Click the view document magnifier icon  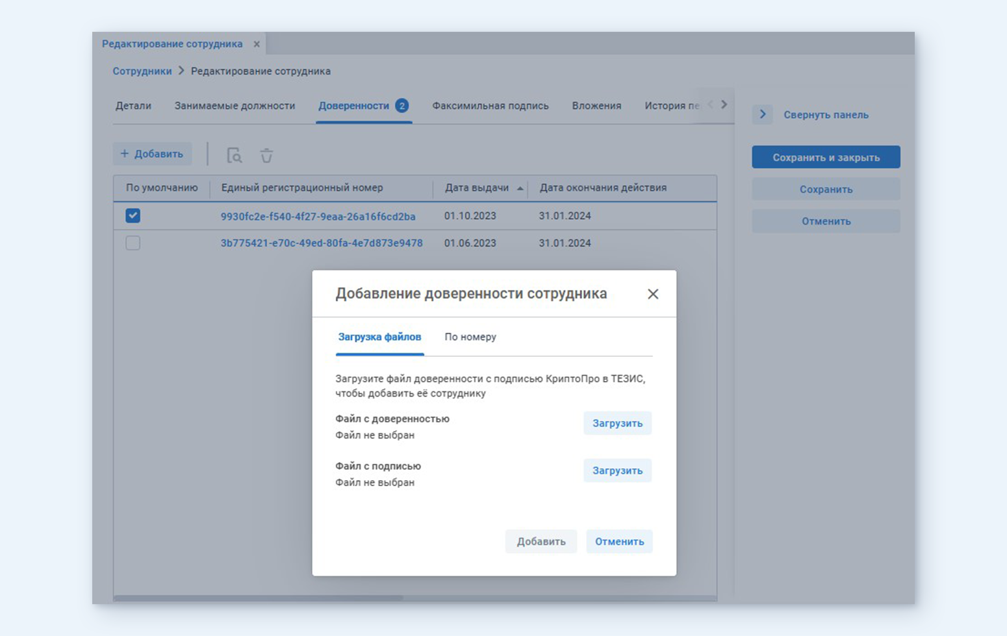pyautogui.click(x=234, y=155)
